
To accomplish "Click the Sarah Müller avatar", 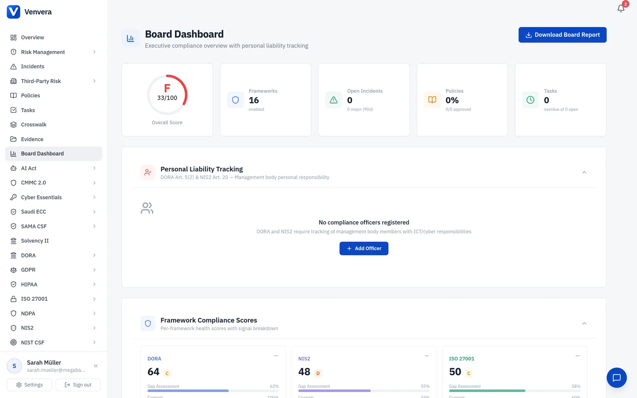I will pos(14,366).
